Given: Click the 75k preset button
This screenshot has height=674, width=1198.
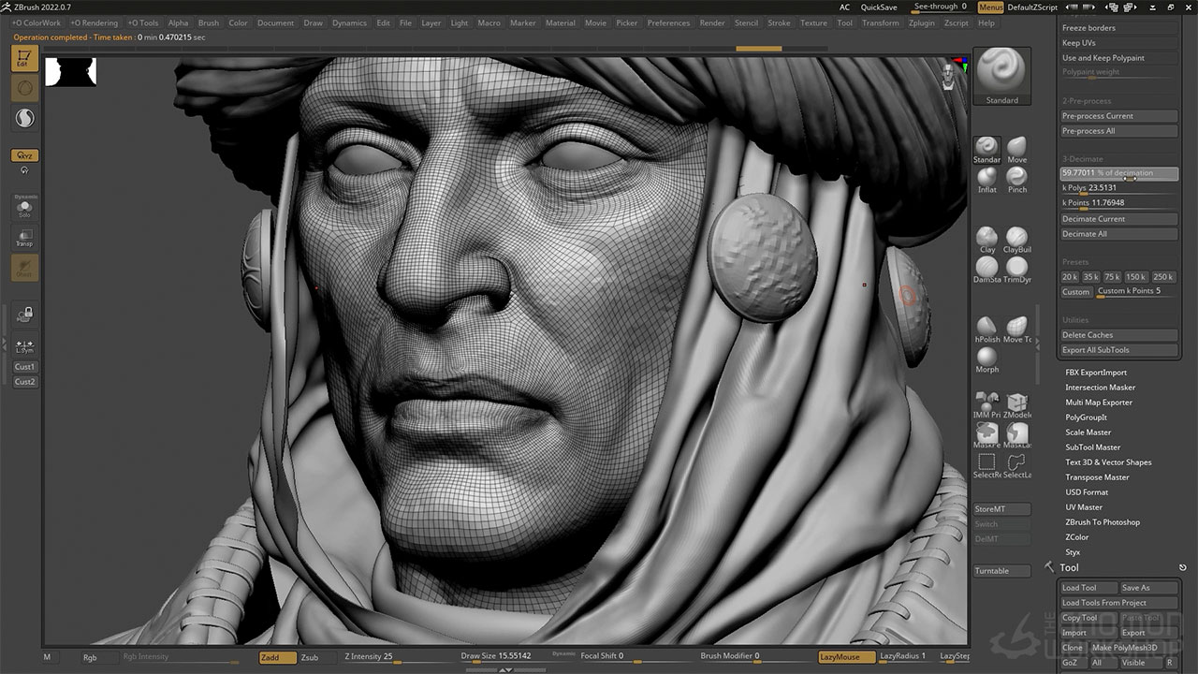Looking at the screenshot, I should coord(1112,277).
